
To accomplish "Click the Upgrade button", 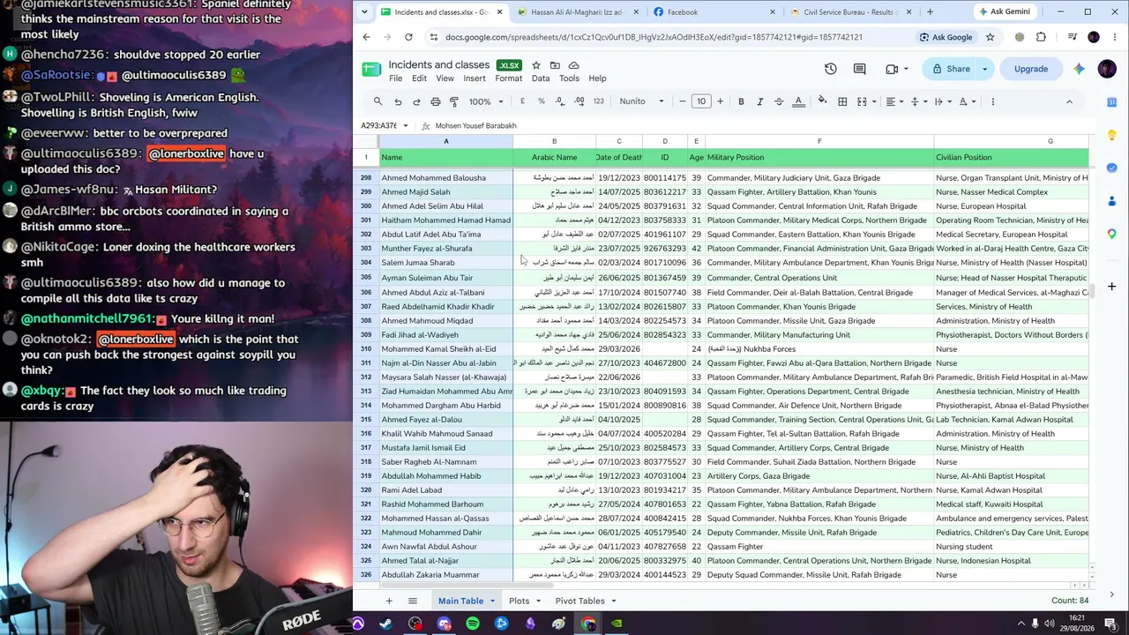I will (x=1031, y=69).
